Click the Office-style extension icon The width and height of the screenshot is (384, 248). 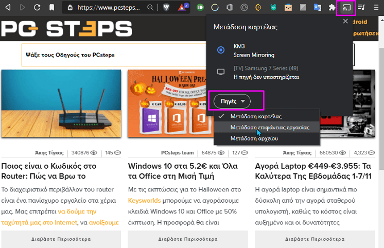[230, 8]
